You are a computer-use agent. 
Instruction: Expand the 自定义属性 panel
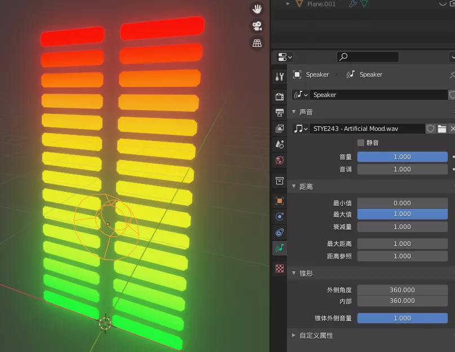[316, 335]
